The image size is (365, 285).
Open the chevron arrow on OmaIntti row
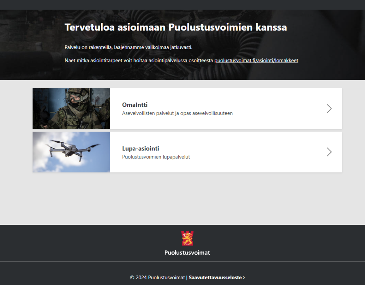329,108
